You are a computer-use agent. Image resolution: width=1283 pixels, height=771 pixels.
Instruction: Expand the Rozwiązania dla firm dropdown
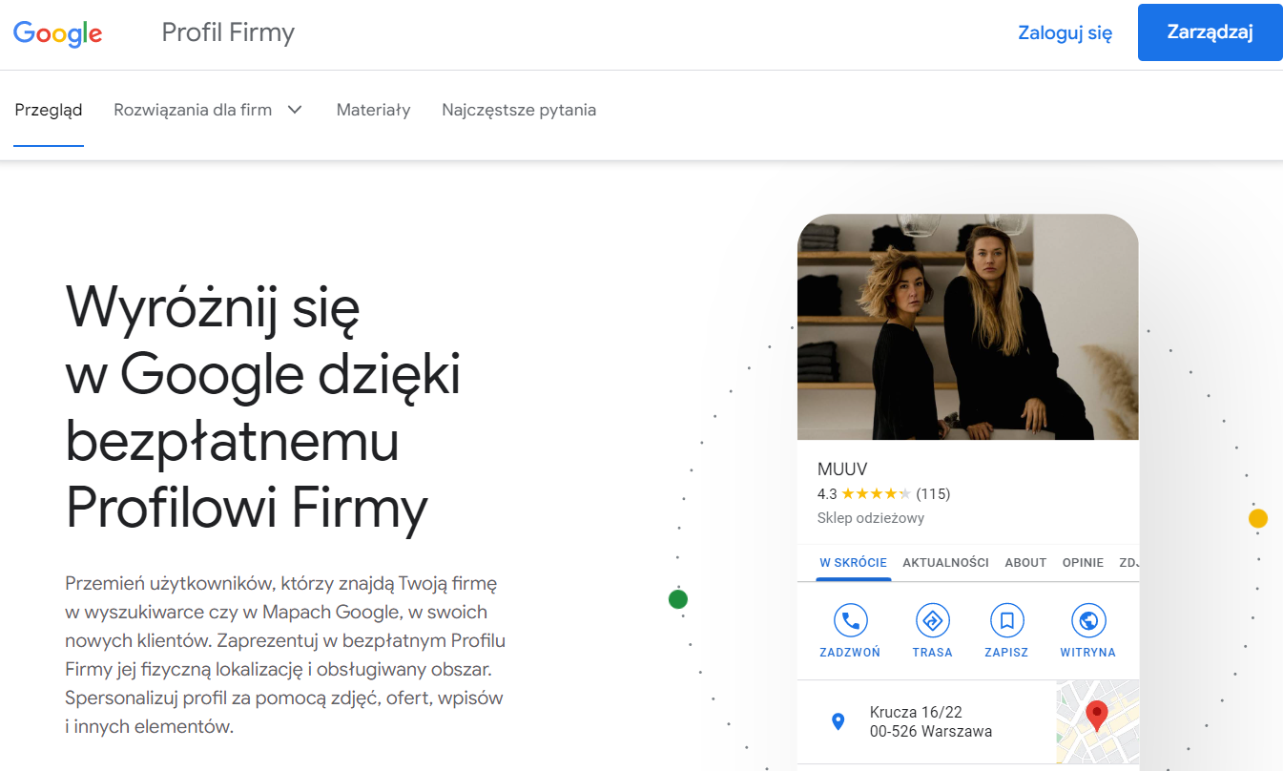(x=208, y=110)
